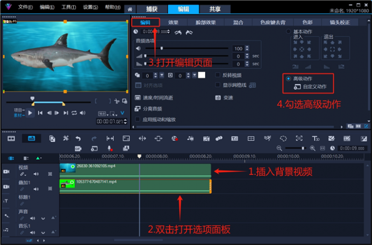Viewport: 372px width, 245px height.
Task: Click the white border color swatch
Action: (201, 75)
